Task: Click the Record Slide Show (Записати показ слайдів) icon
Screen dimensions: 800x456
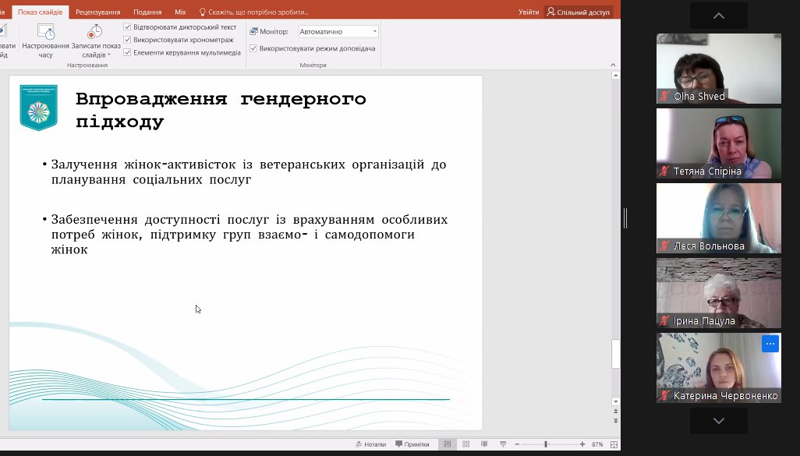Action: point(94,32)
